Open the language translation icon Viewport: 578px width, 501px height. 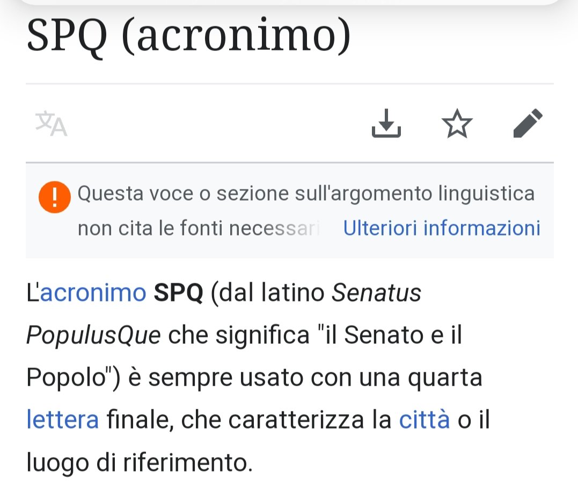point(51,123)
